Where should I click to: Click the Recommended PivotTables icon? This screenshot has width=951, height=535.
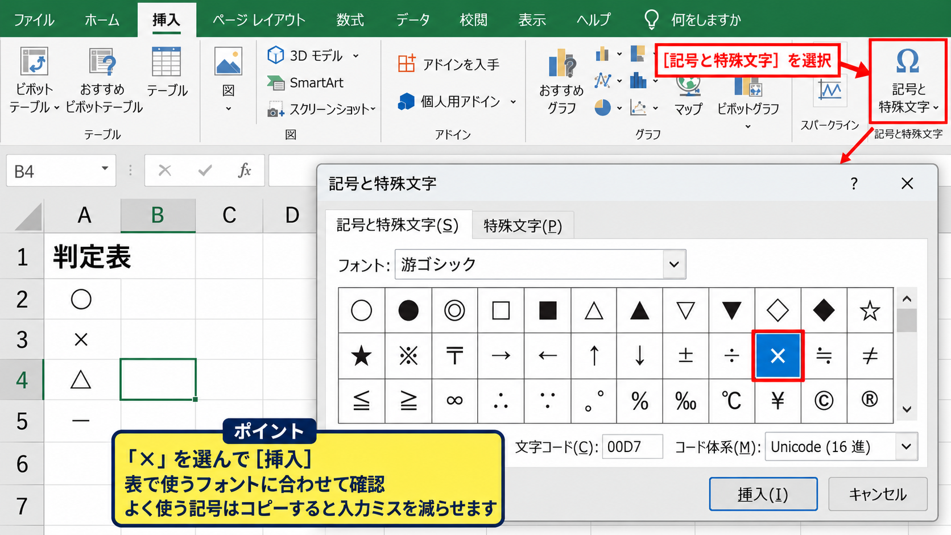coord(103,80)
